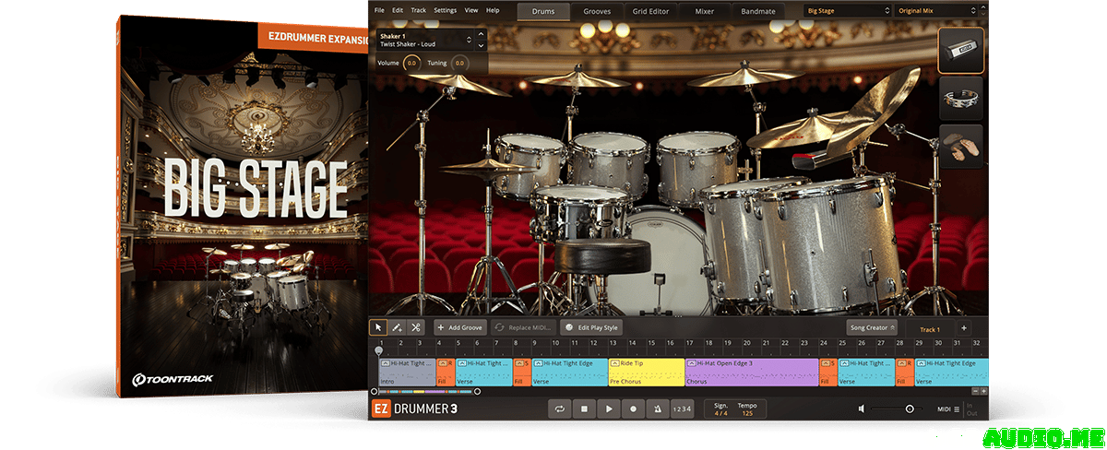This screenshot has height=450, width=1107.
Task: Expand the Hi-Hat Open Edge 3 block arrow
Action: [691, 364]
